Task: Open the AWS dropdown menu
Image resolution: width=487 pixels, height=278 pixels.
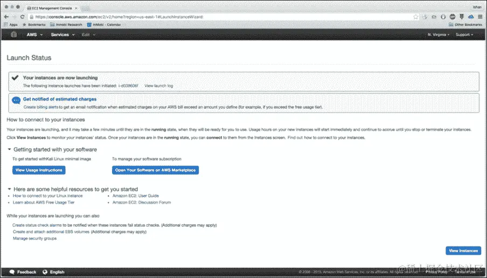Action: tap(35, 34)
